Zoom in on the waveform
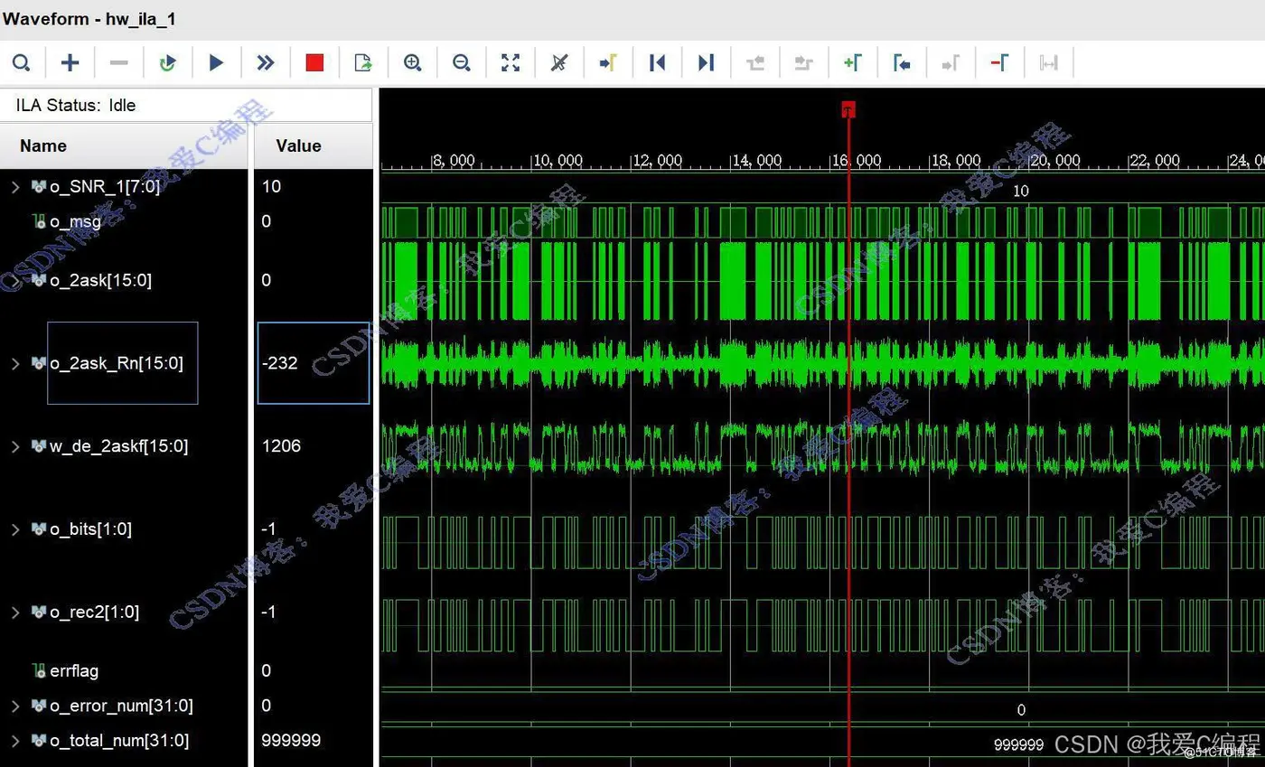 pos(413,62)
